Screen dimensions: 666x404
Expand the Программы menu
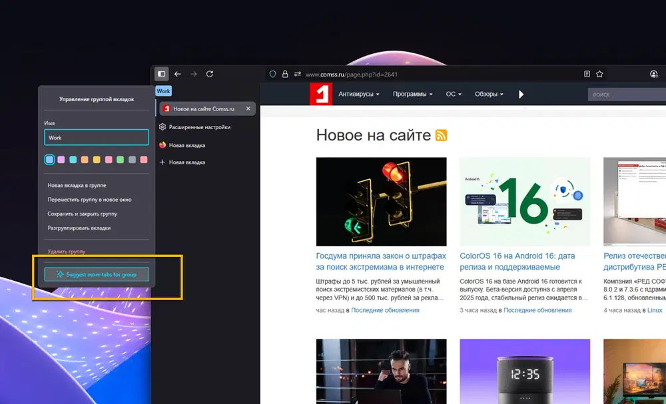coord(412,95)
